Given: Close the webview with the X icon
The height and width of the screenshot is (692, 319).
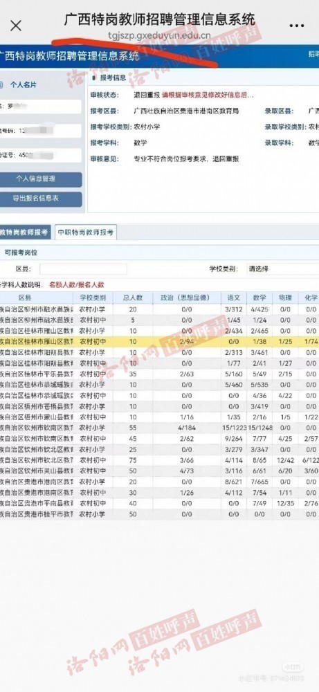Looking at the screenshot, I should point(15,26).
